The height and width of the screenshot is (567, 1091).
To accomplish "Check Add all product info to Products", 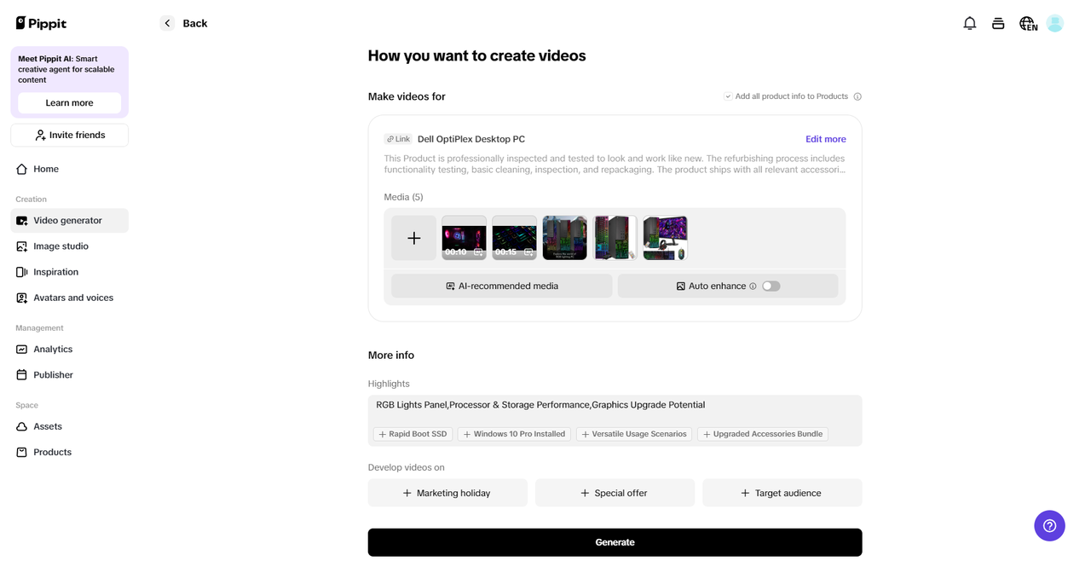I will coord(728,96).
